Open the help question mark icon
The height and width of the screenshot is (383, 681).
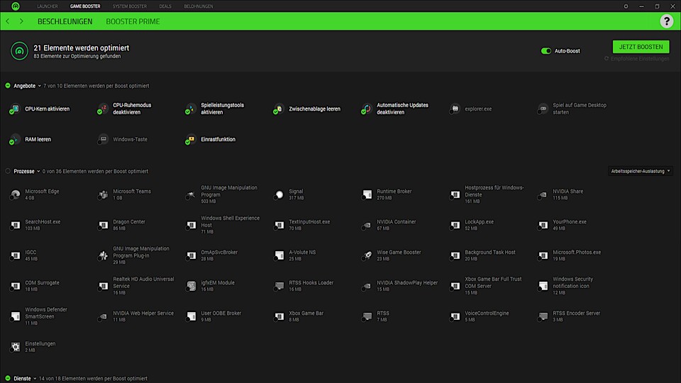tap(666, 21)
